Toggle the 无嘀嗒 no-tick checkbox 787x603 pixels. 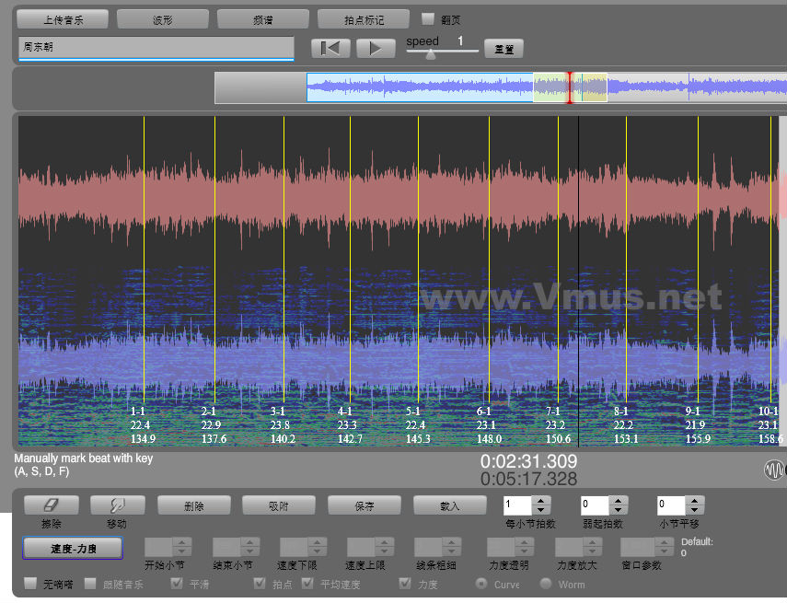[x=30, y=584]
